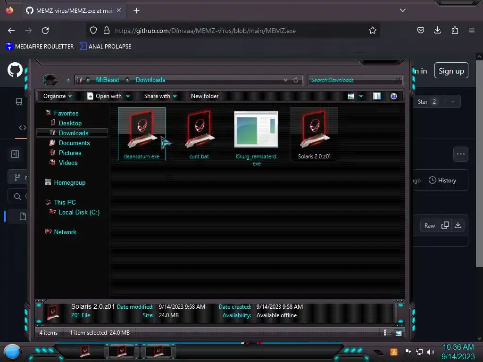Viewport: 483px width, 362px height.
Task: Open Network in the navigation pane
Action: tap(65, 232)
